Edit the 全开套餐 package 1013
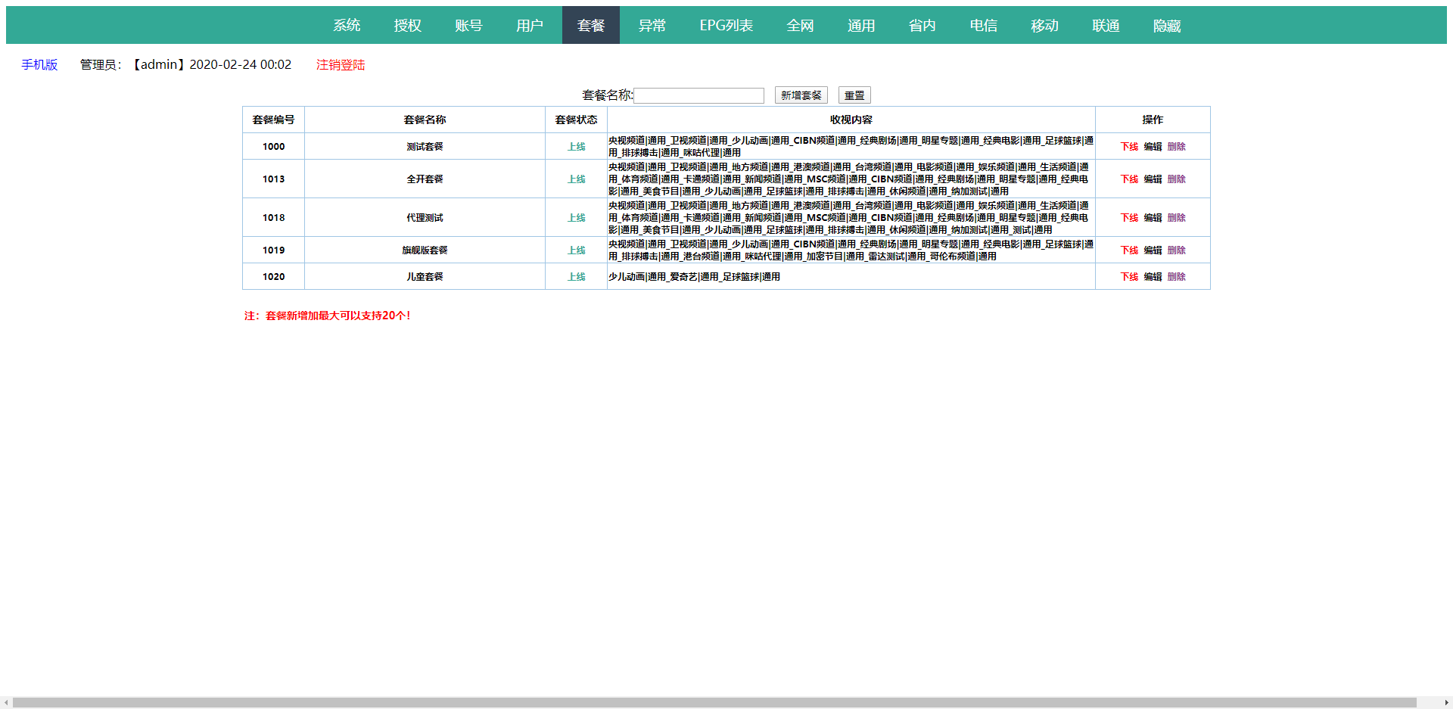The height and width of the screenshot is (709, 1453). pyautogui.click(x=1153, y=179)
